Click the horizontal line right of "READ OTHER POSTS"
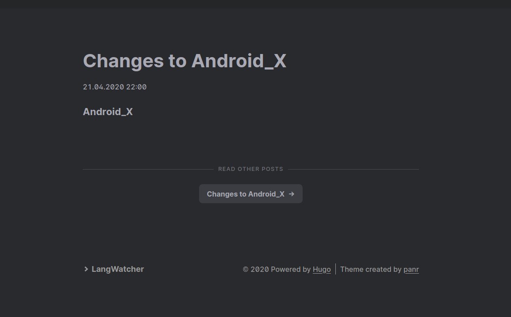The image size is (511, 317). point(353,169)
